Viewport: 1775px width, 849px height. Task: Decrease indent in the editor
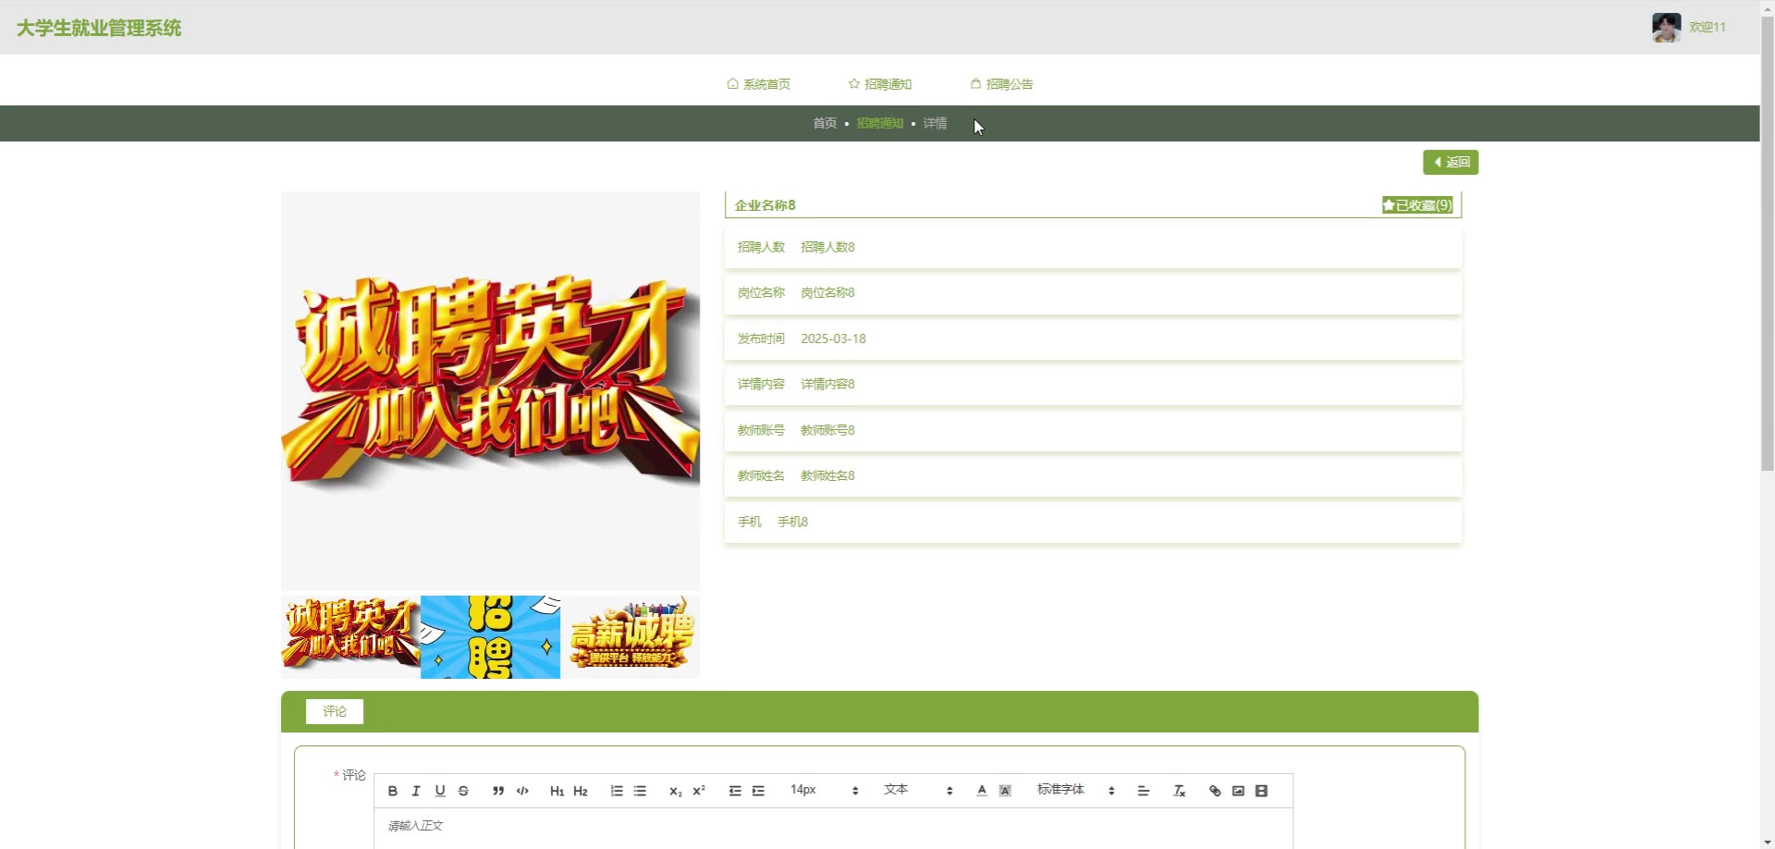coord(735,791)
